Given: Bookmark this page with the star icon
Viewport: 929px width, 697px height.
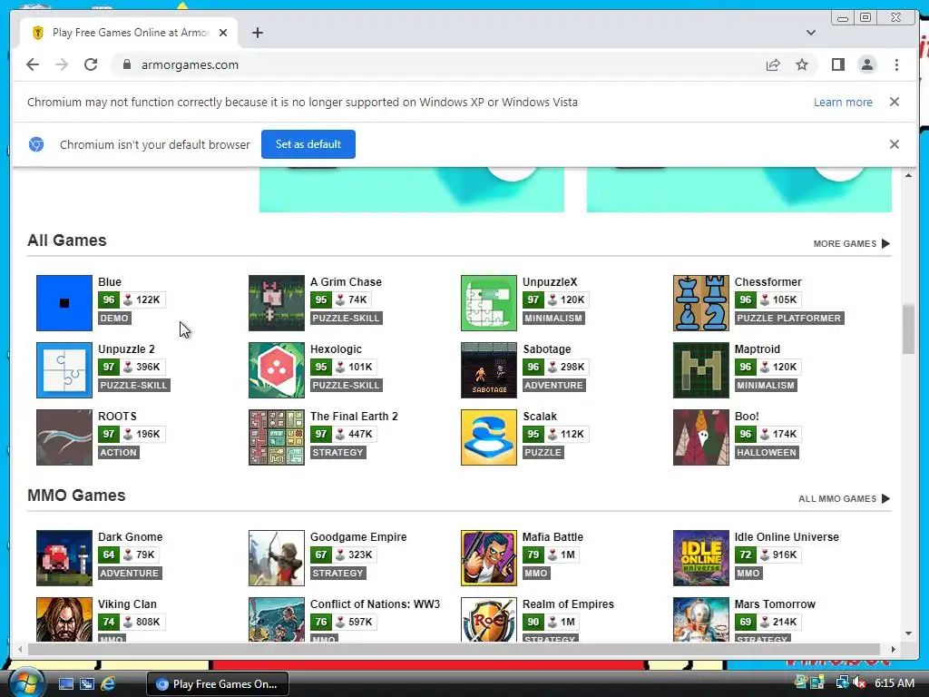Looking at the screenshot, I should click(802, 64).
